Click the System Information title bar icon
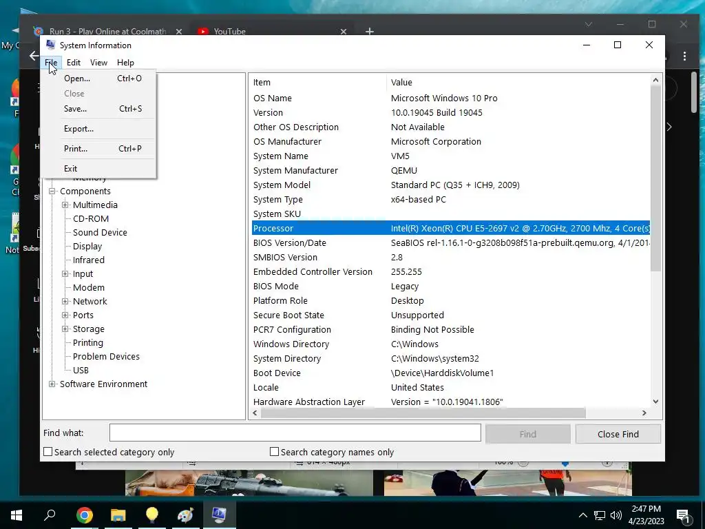 [51, 45]
